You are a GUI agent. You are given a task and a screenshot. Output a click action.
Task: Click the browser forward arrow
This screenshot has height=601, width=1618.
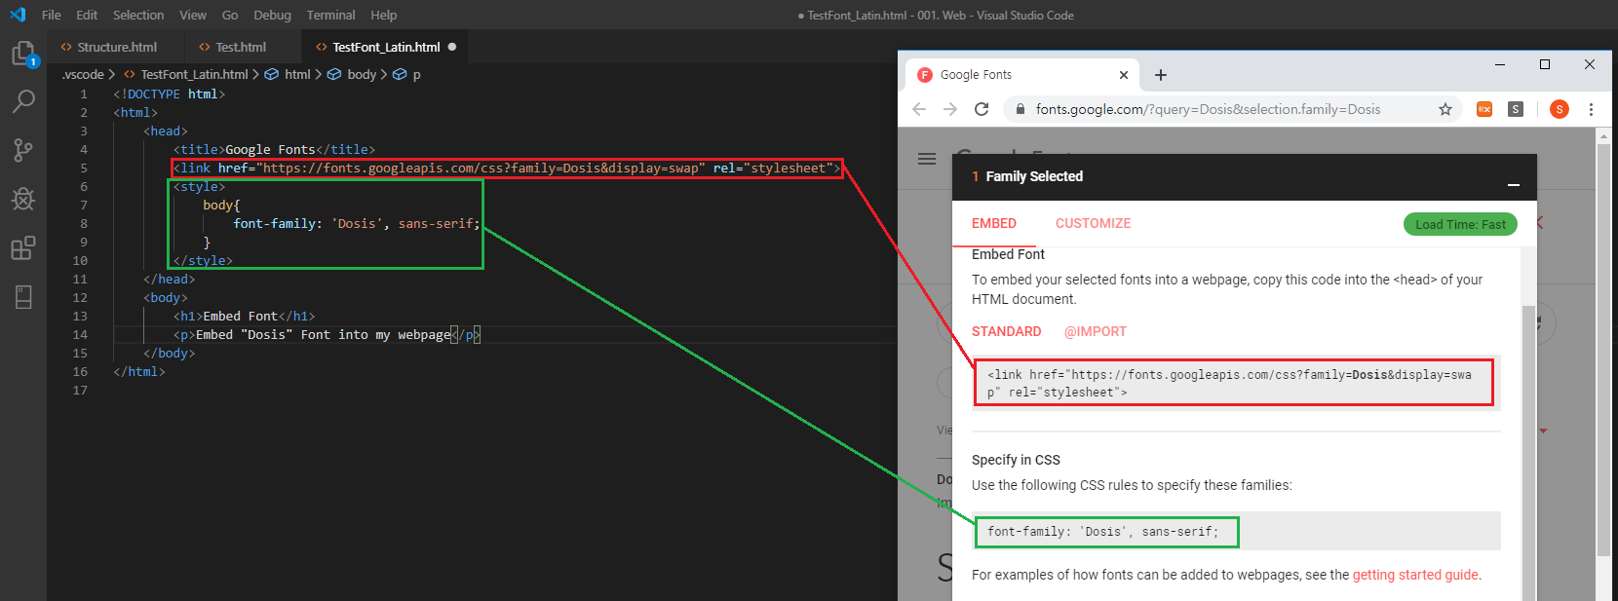tap(950, 109)
